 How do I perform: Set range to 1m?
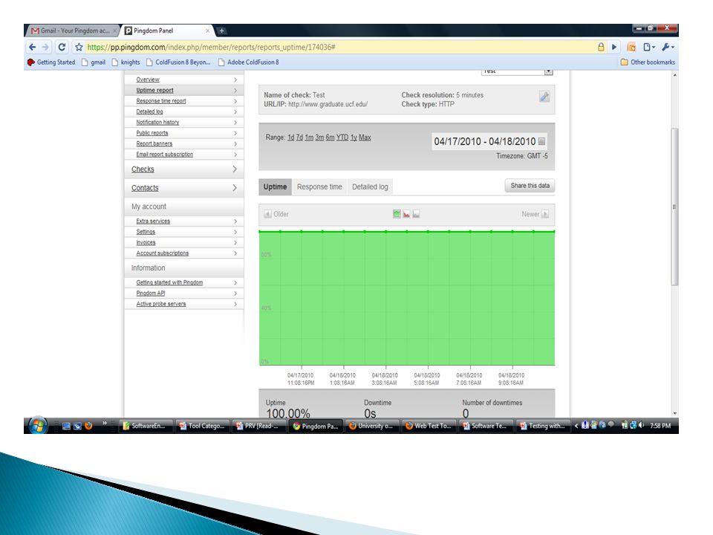click(309, 137)
